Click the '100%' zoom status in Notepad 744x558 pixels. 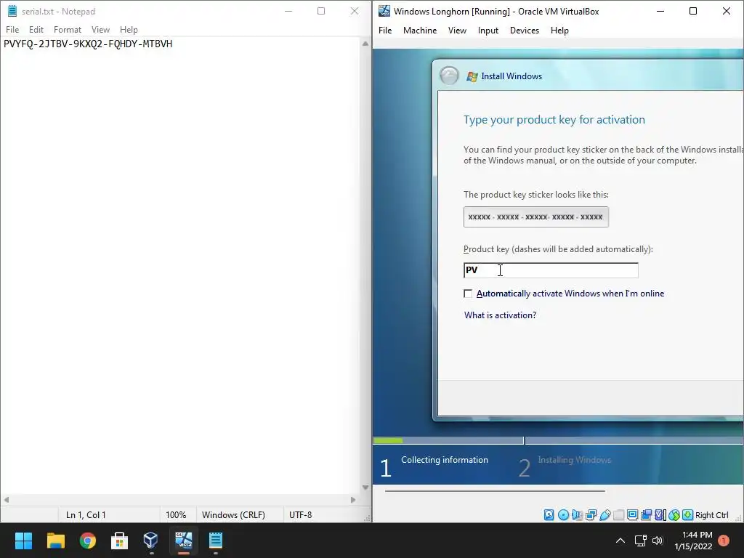(176, 515)
